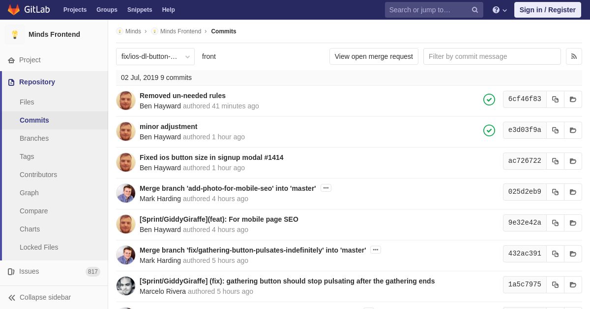Open commit Fixed ios button size in signup modal
The image size is (590, 309).
[x=211, y=157]
